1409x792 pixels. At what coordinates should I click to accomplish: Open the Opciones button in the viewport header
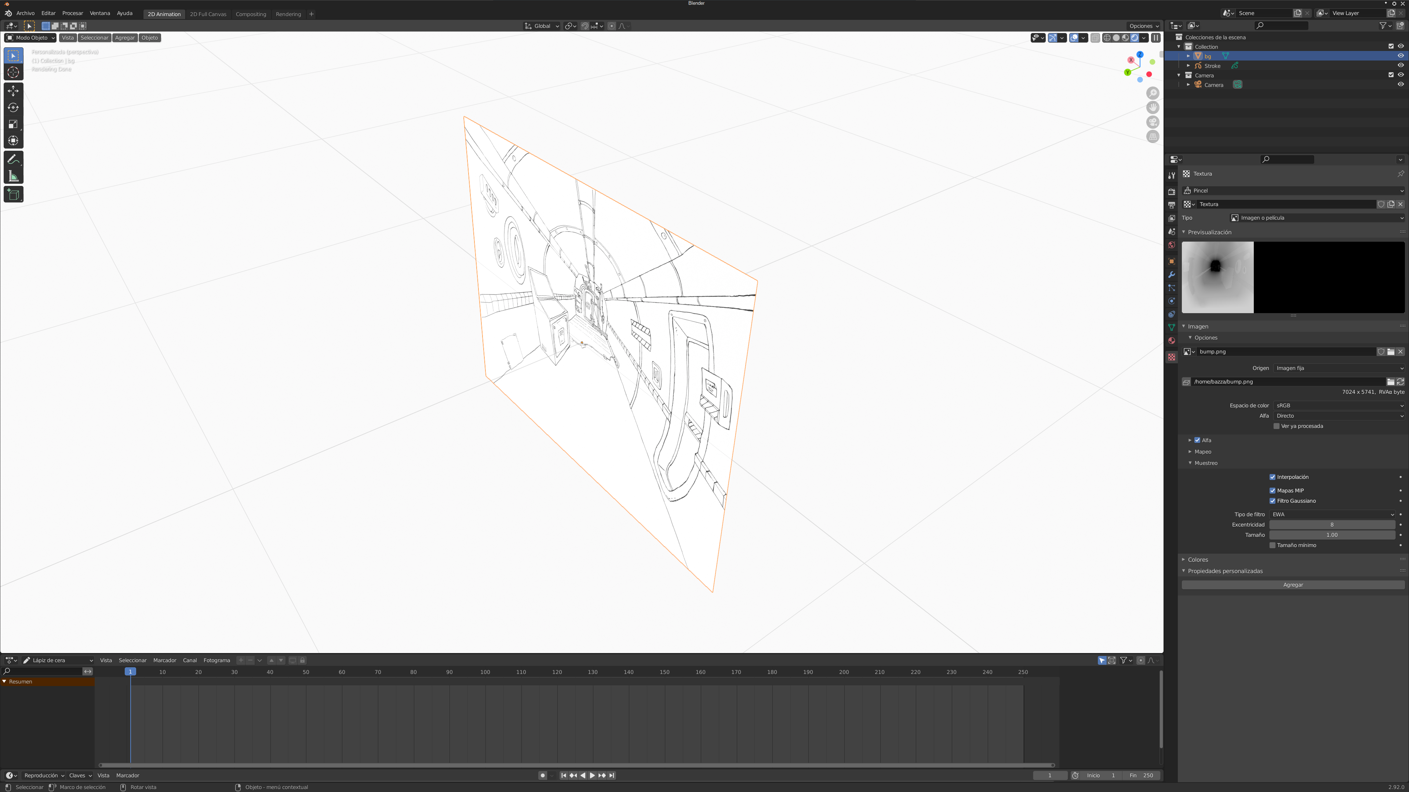pyautogui.click(x=1144, y=26)
